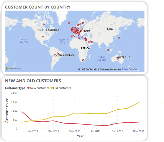Image resolution: width=164 pixels, height=142 pixels.
Task: Click the 1,000 y-axis value
Action: 14,111
